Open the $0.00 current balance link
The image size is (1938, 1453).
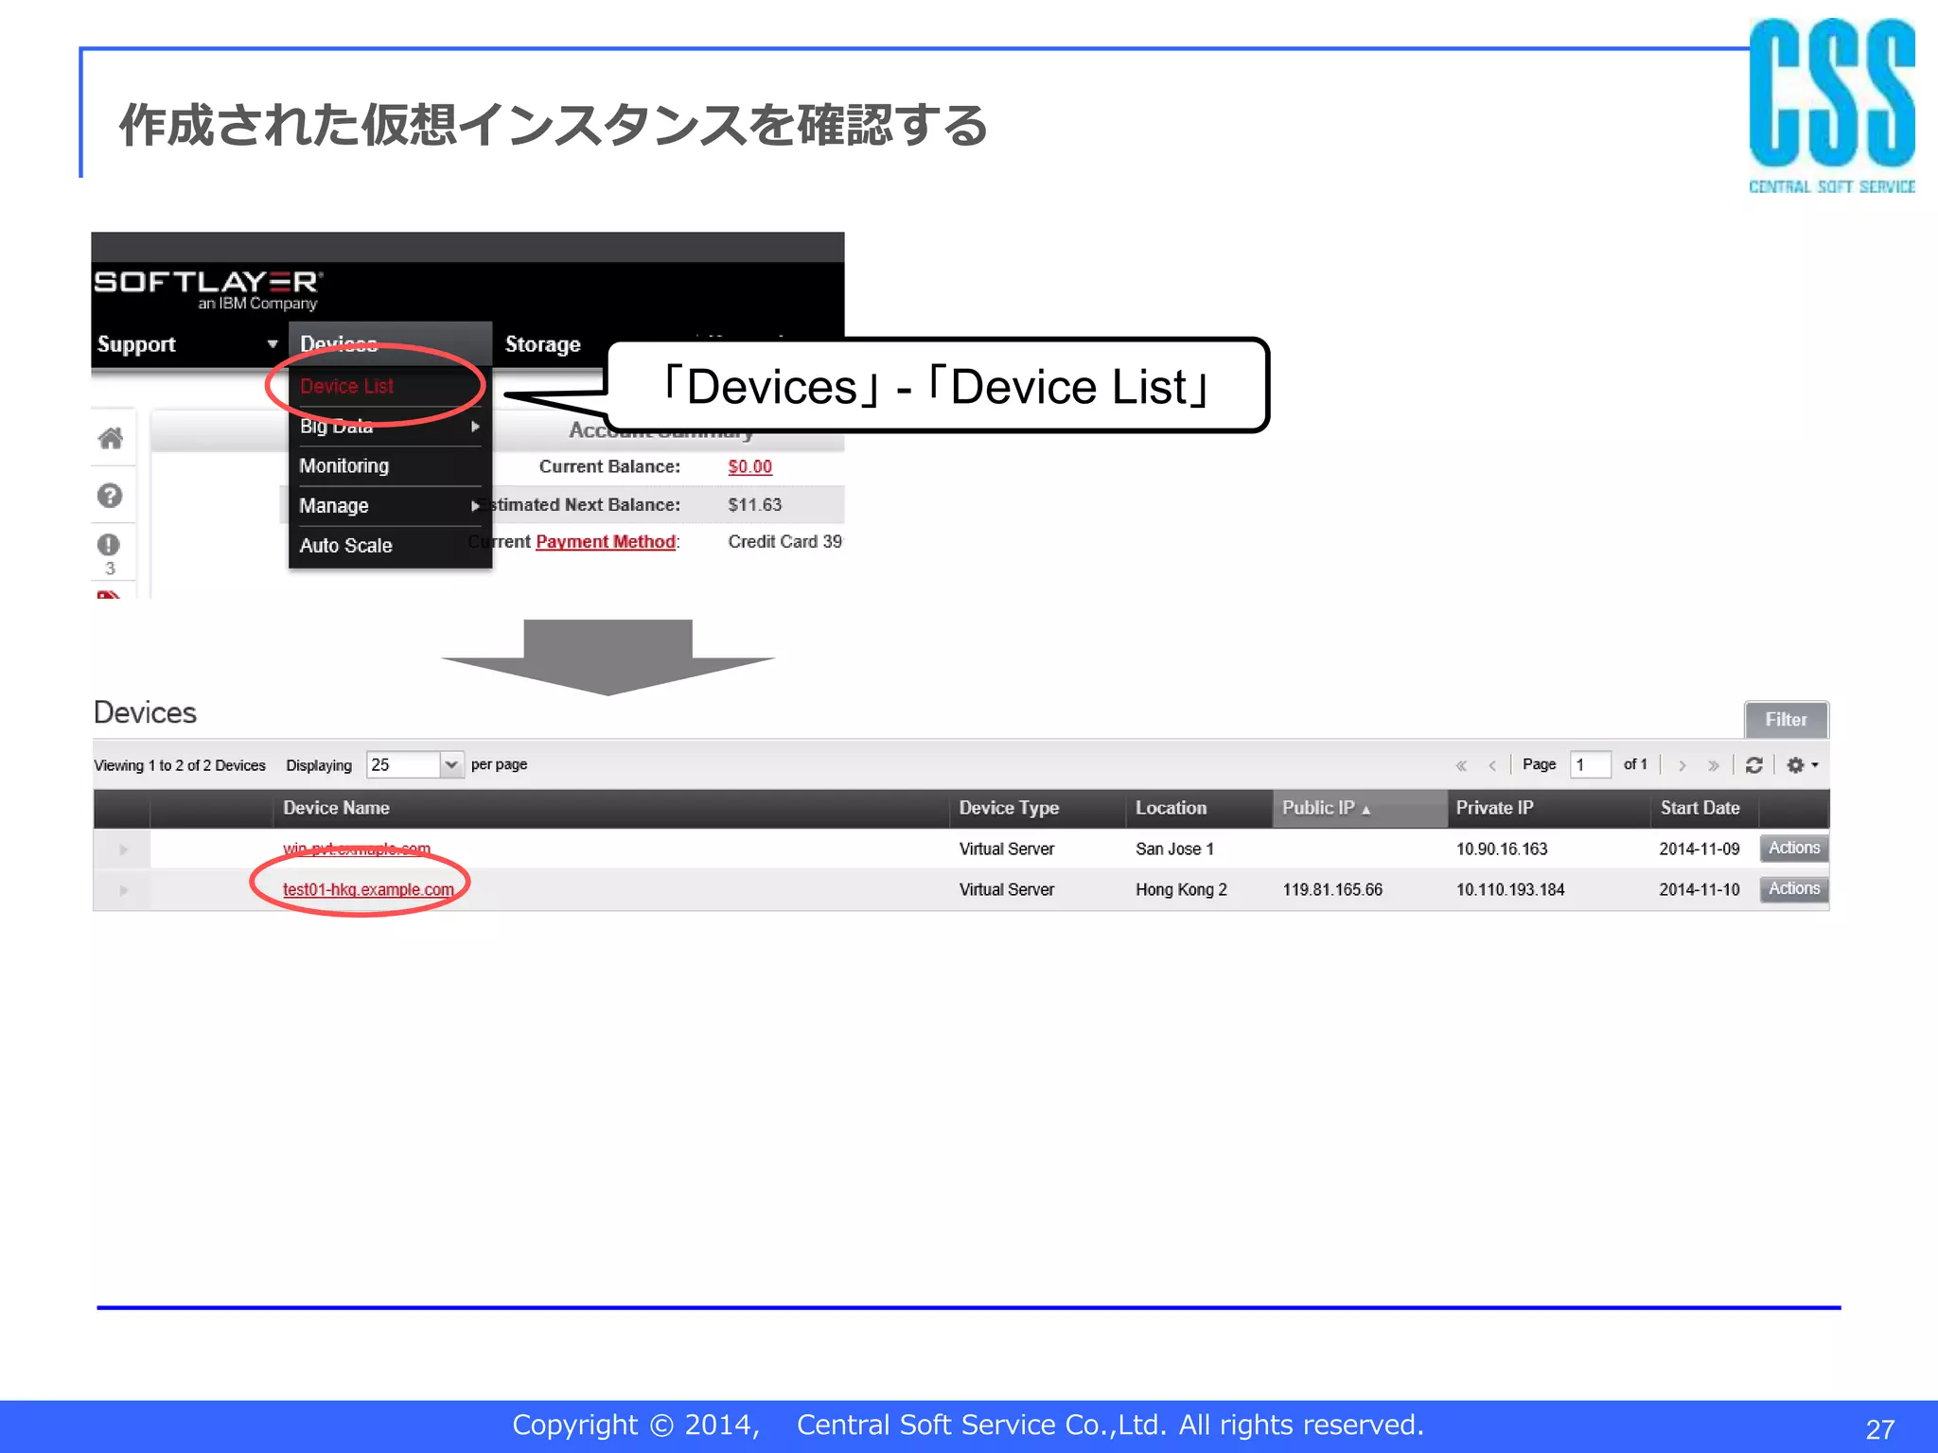click(x=750, y=467)
